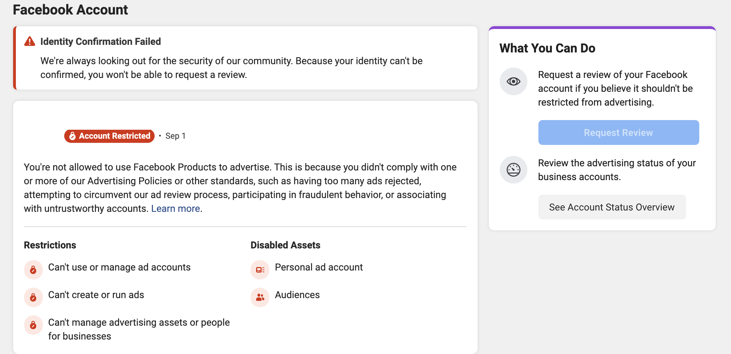731x354 pixels.
Task: Click the Personal ad account icon
Action: point(260,269)
